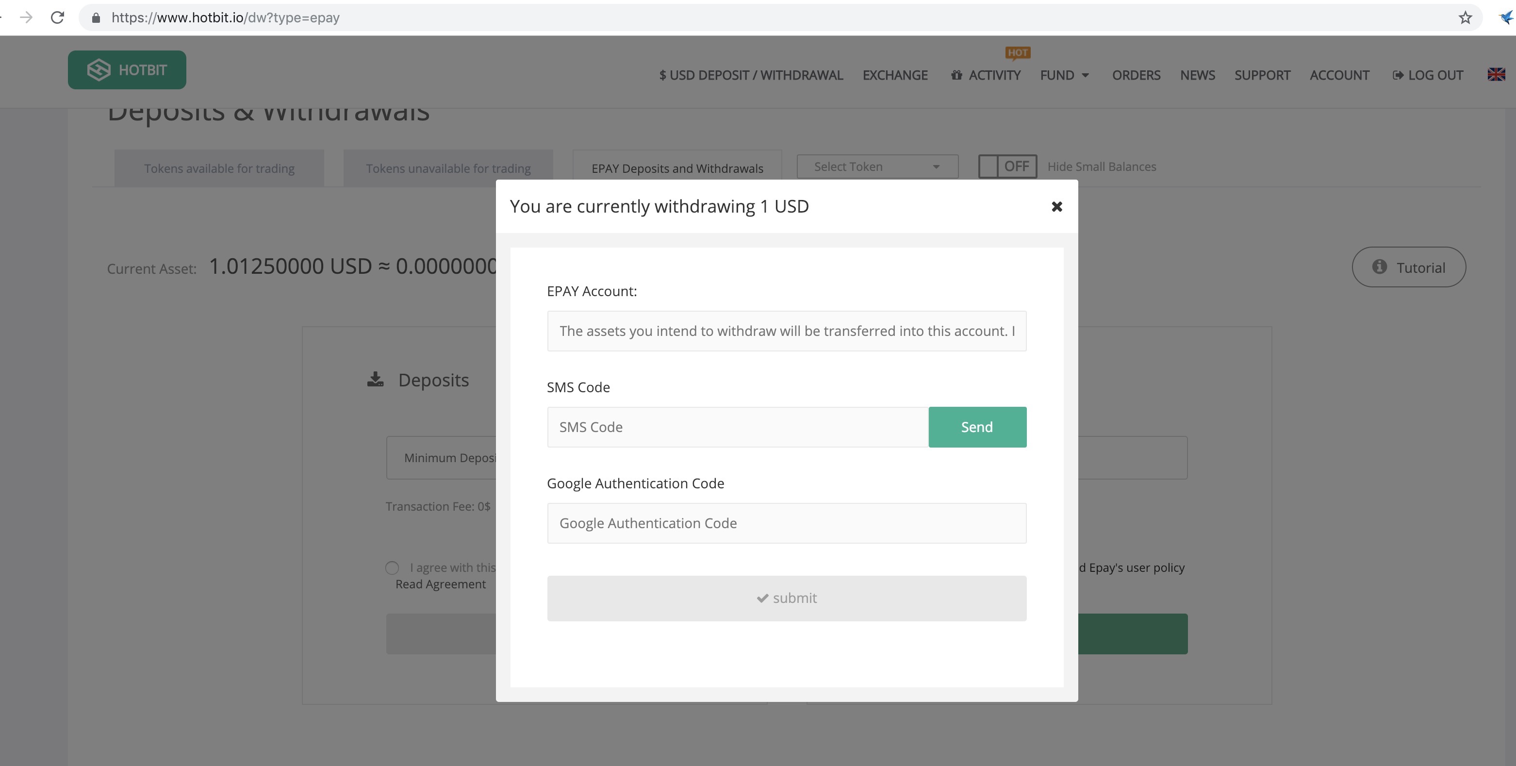
Task: Change language via the UK flag icon
Action: (1496, 74)
